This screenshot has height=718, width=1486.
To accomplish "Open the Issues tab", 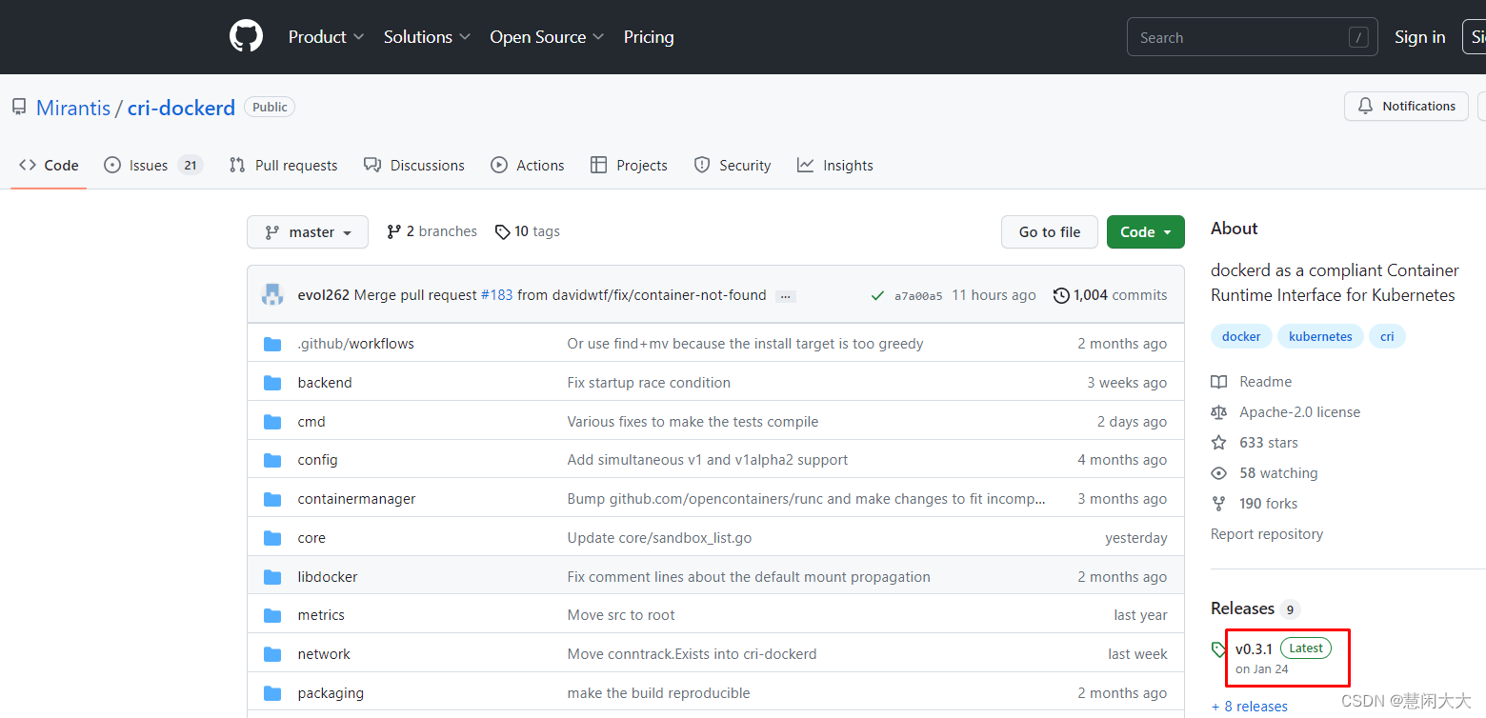I will (x=153, y=165).
